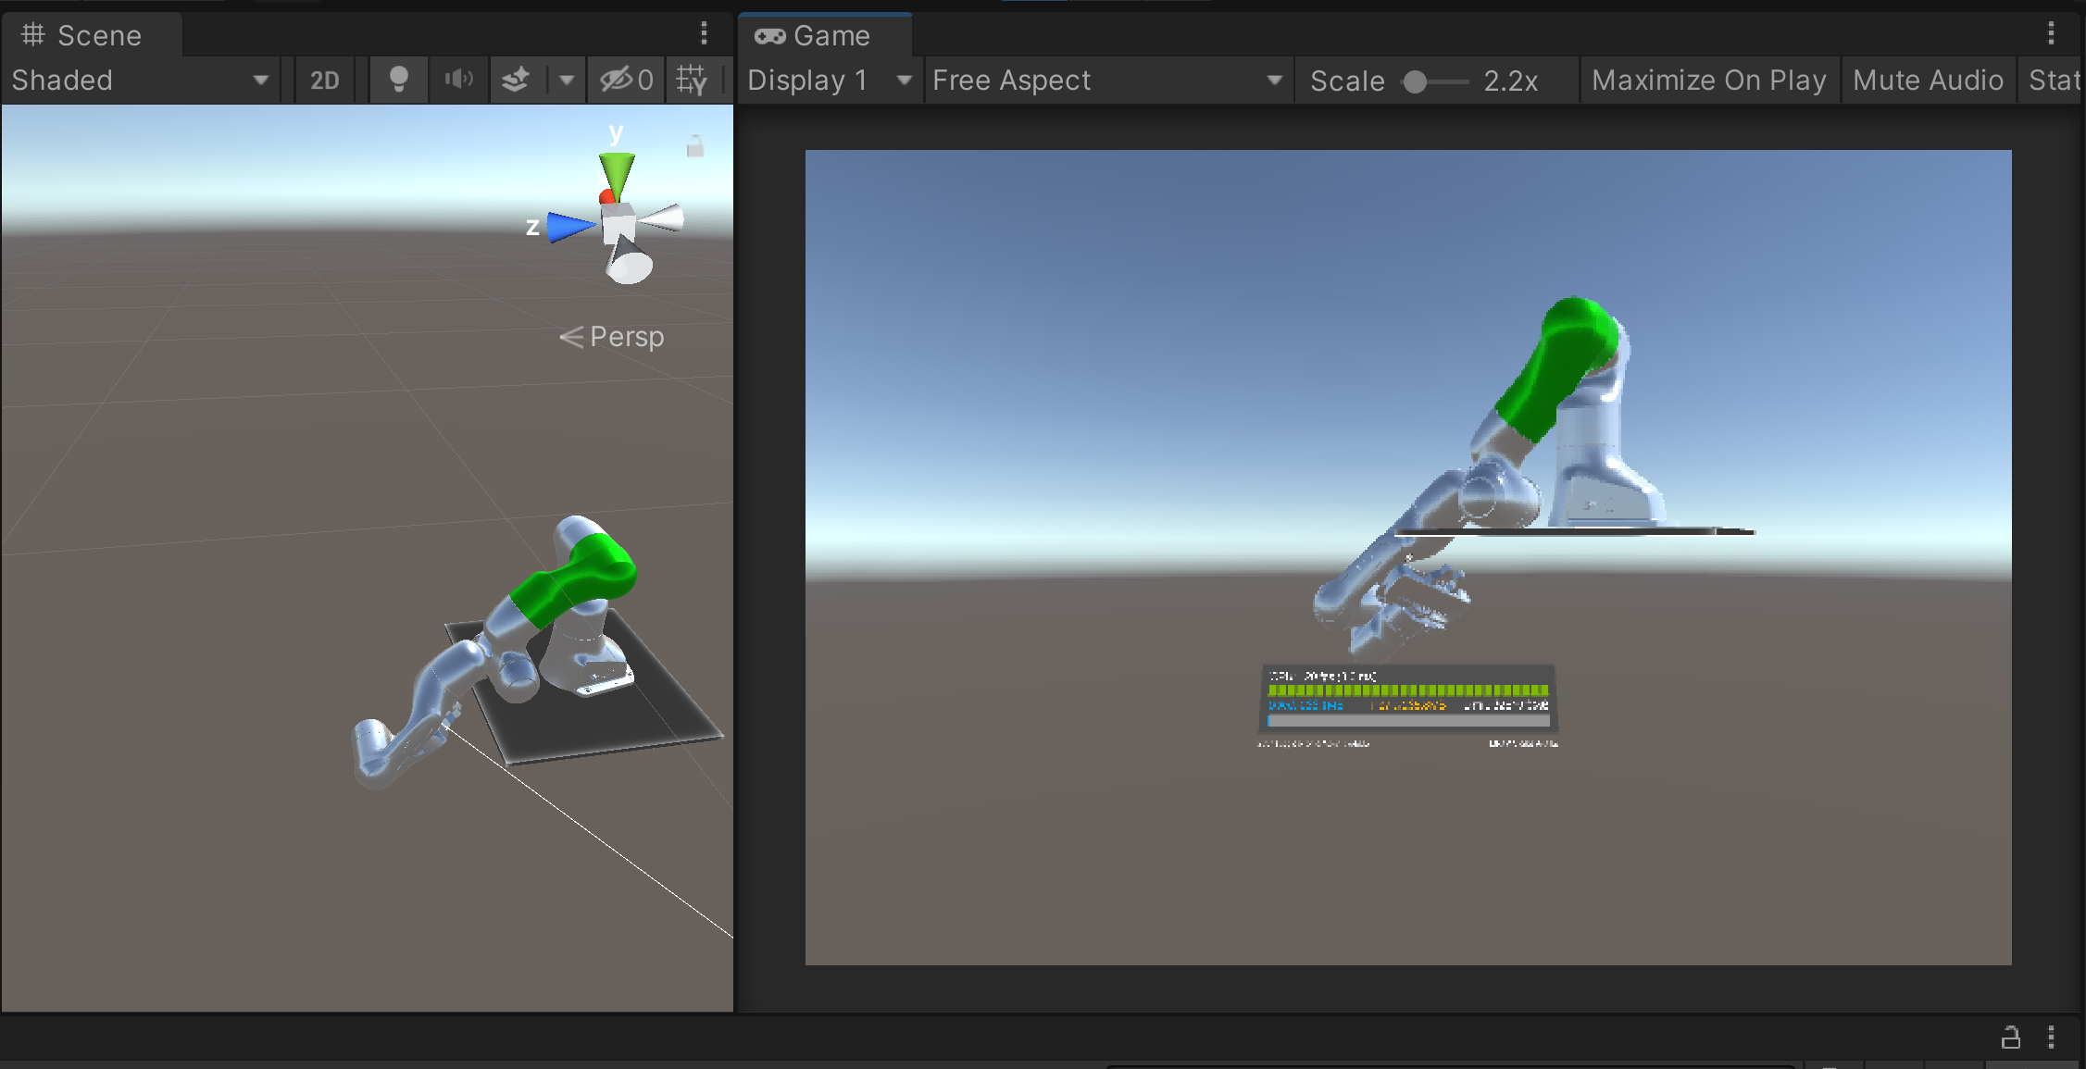Adjust the Game view Scale slider
Viewport: 2086px width, 1069px height.
coord(1417,81)
